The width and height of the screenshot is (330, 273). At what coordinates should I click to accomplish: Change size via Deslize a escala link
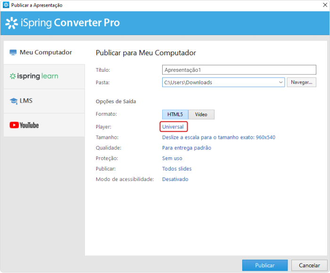click(x=219, y=137)
